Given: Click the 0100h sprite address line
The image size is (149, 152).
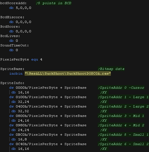Looking at the screenshot, I should 48,97.
